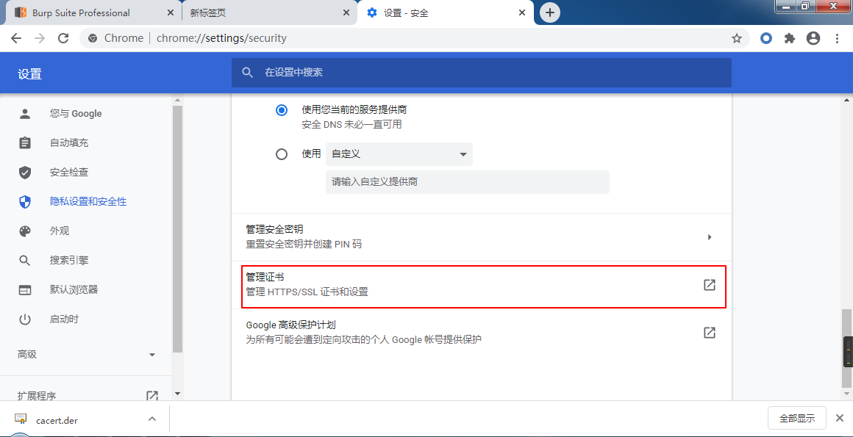Click the browser window icon beside 默认浏览器

pos(25,289)
